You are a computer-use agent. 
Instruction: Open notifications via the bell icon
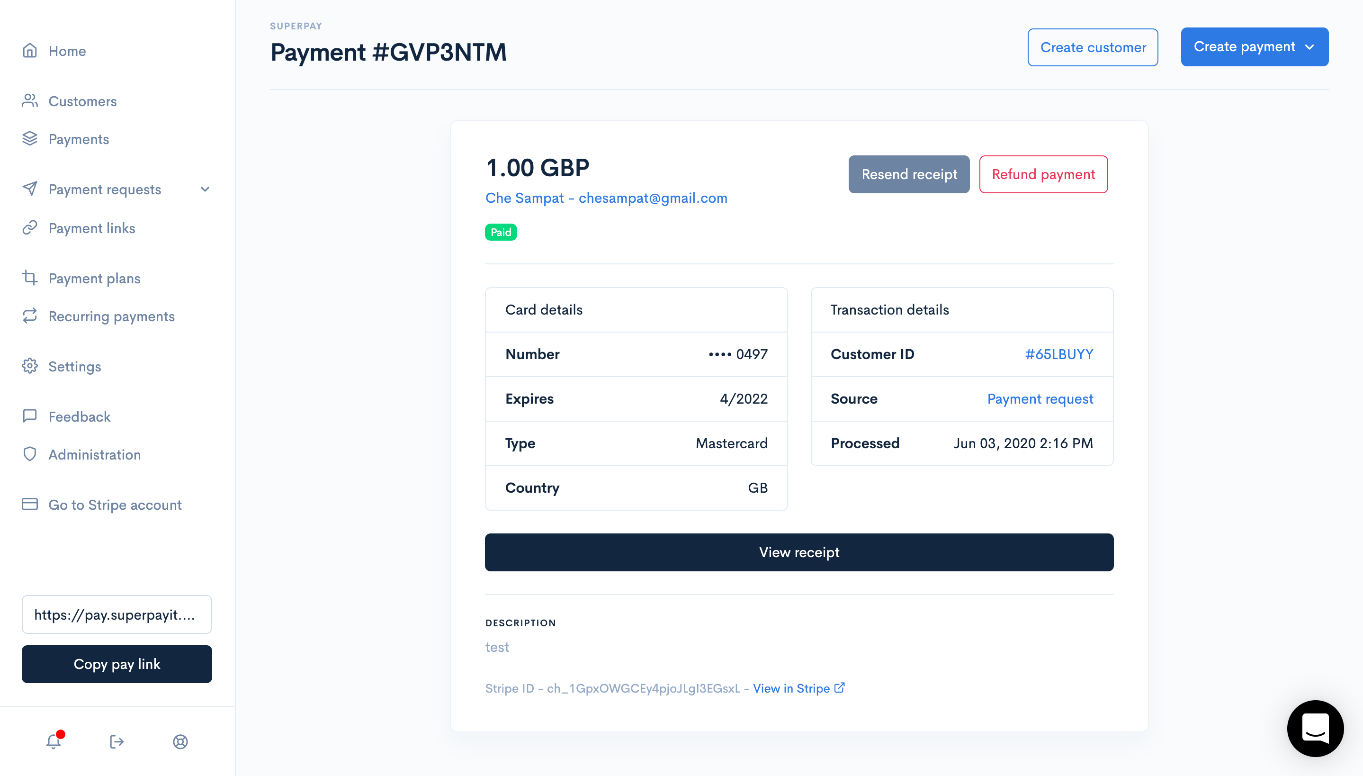(53, 741)
